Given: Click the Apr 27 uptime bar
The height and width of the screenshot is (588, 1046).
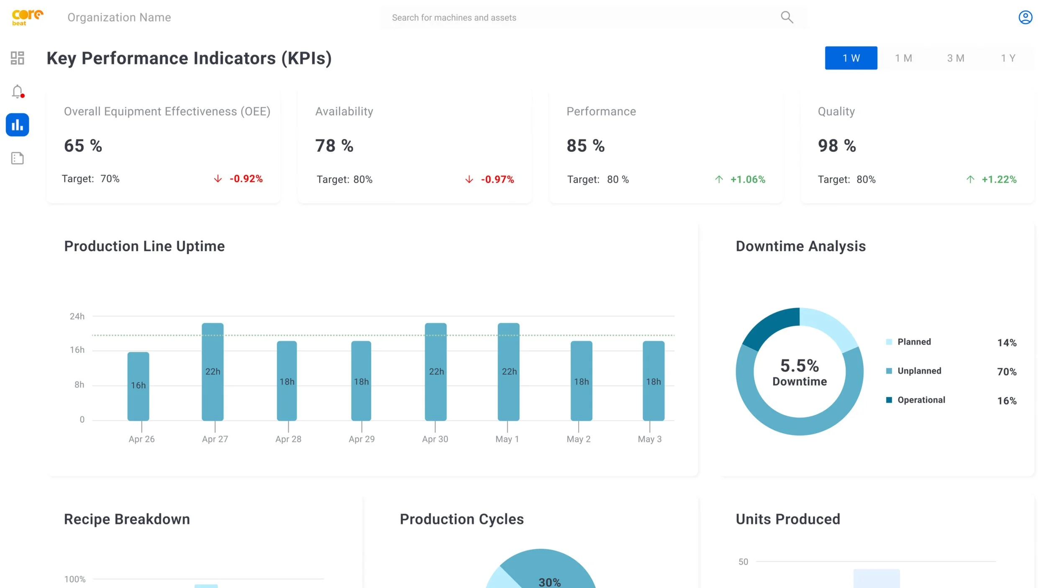Looking at the screenshot, I should click(x=213, y=372).
